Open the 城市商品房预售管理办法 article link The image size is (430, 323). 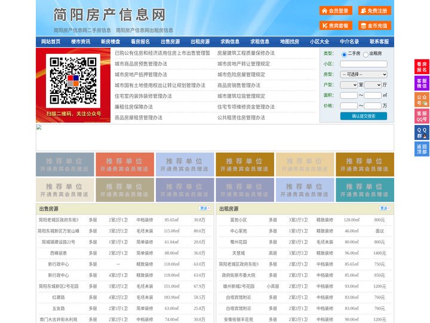141,64
